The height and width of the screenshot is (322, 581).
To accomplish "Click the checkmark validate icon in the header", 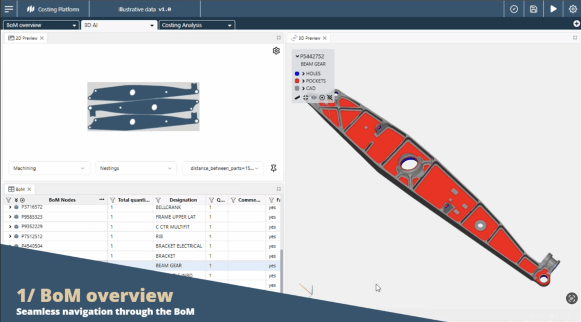I will [x=514, y=9].
